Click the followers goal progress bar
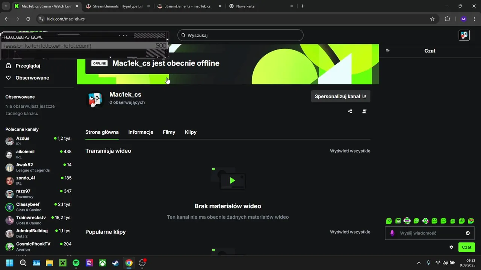Viewport: 481px width, 270px height. click(x=85, y=46)
